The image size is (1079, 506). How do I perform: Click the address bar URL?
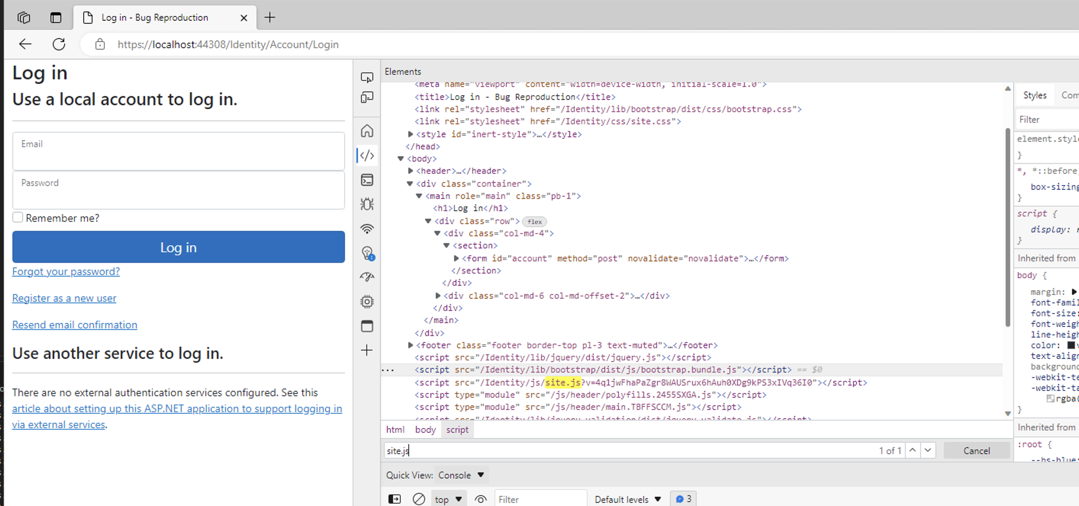pyautogui.click(x=228, y=44)
